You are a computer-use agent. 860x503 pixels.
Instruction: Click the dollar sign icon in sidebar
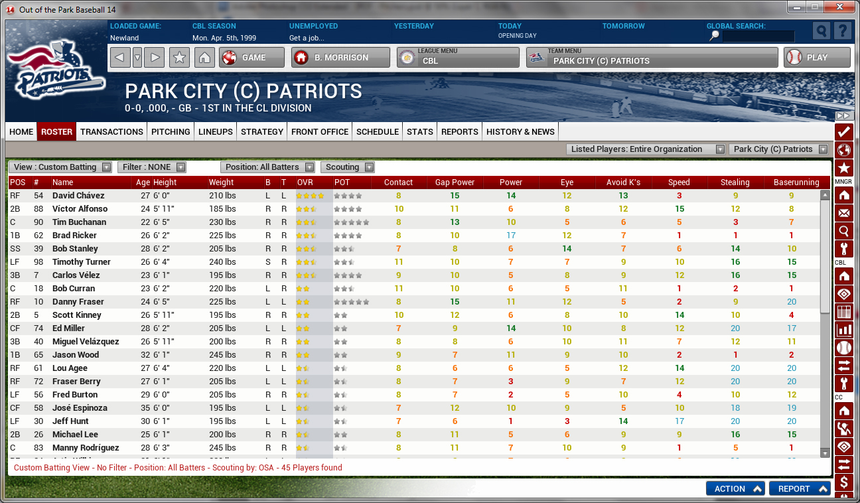click(843, 482)
